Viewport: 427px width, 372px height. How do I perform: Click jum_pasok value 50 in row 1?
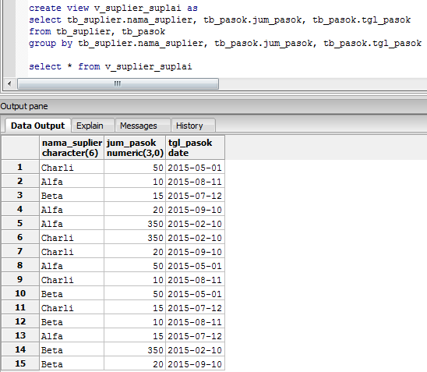[x=135, y=167]
